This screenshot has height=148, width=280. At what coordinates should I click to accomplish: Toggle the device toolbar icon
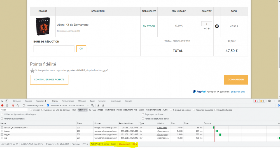(x=7, y=101)
